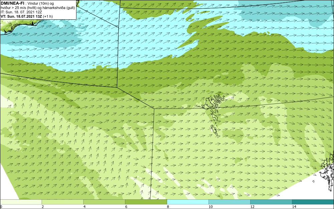334x209 pixels.
Task: Click the legend label '6'
Action: (x=126, y=207)
